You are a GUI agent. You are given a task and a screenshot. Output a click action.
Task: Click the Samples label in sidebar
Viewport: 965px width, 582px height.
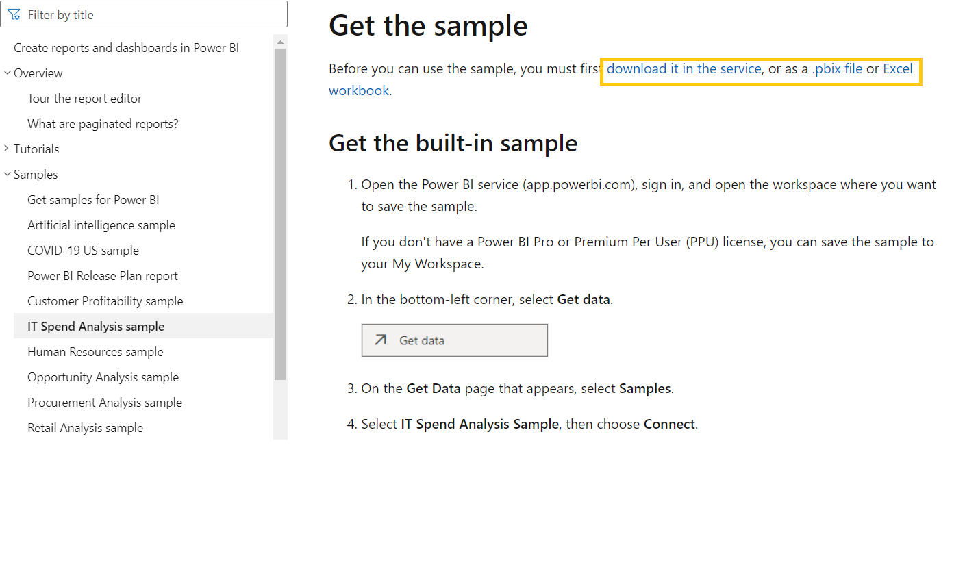[x=36, y=175]
